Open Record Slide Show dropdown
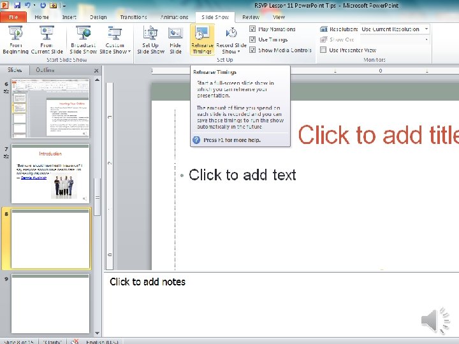The height and width of the screenshot is (344, 459). point(231,39)
